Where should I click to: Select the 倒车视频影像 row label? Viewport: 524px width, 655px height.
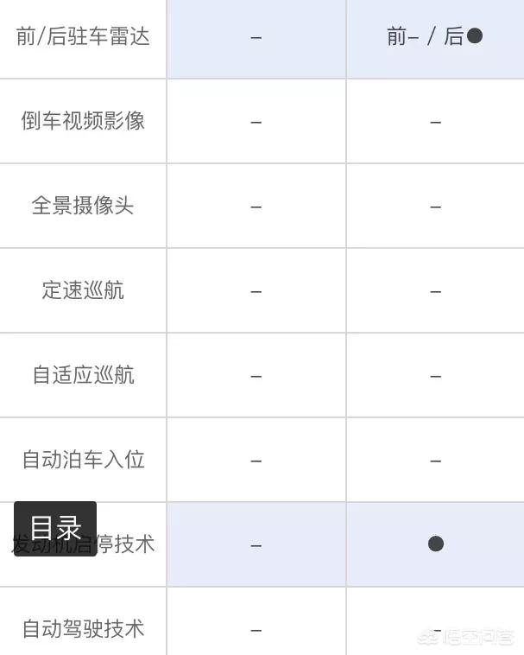[83, 121]
